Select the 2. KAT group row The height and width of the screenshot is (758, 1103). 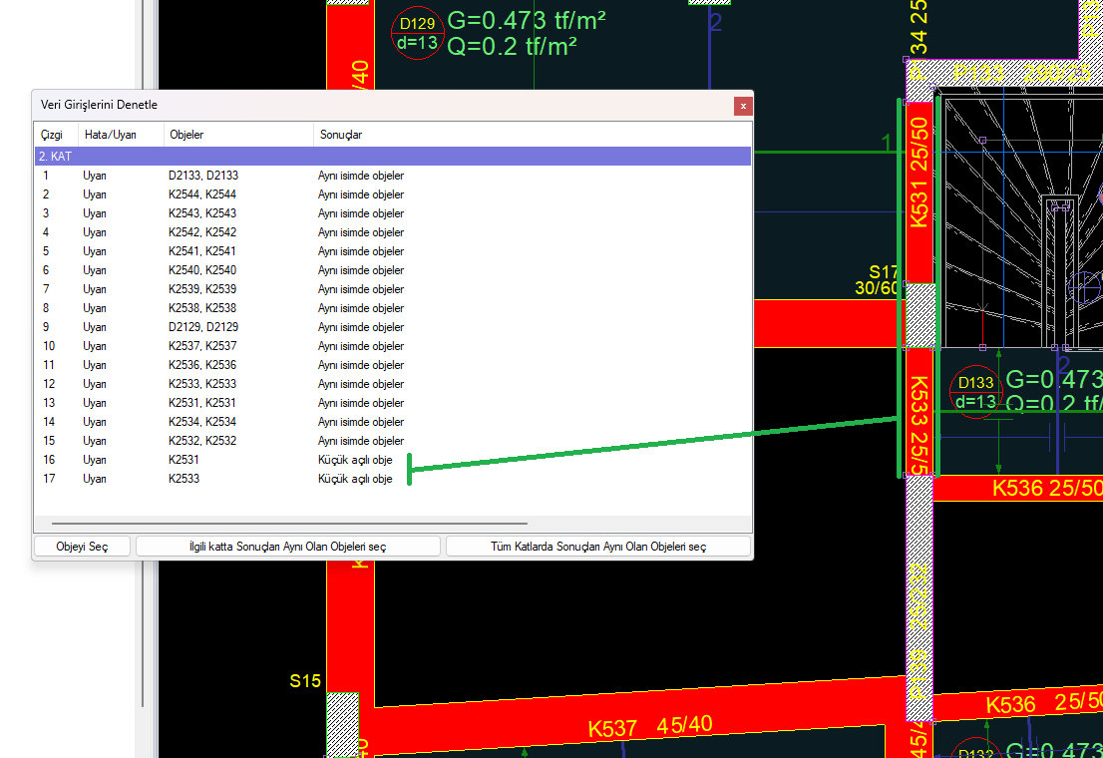pos(393,157)
